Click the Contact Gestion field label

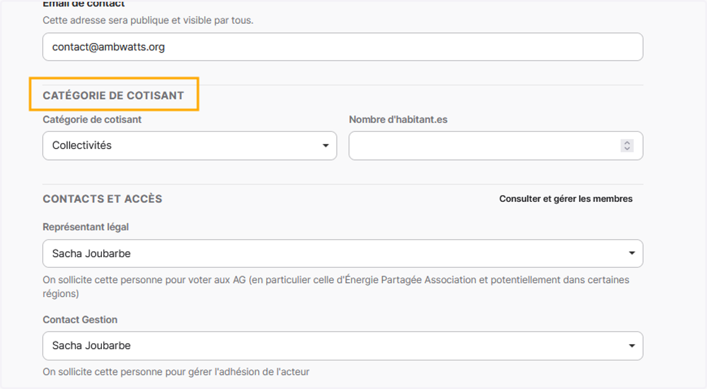80,320
